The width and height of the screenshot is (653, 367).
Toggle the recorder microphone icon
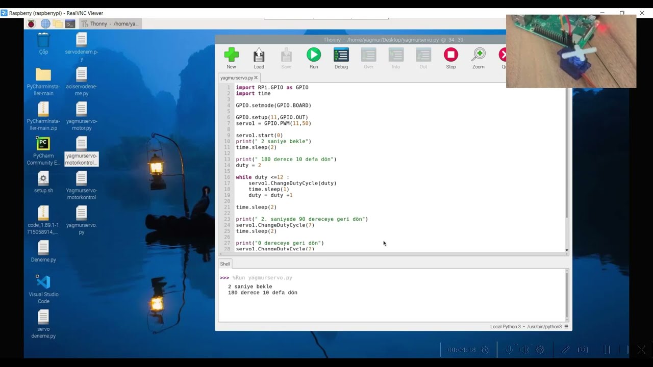tap(509, 350)
